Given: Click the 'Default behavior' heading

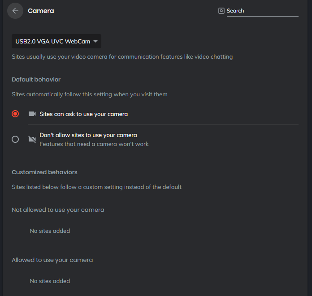Looking at the screenshot, I should [36, 79].
